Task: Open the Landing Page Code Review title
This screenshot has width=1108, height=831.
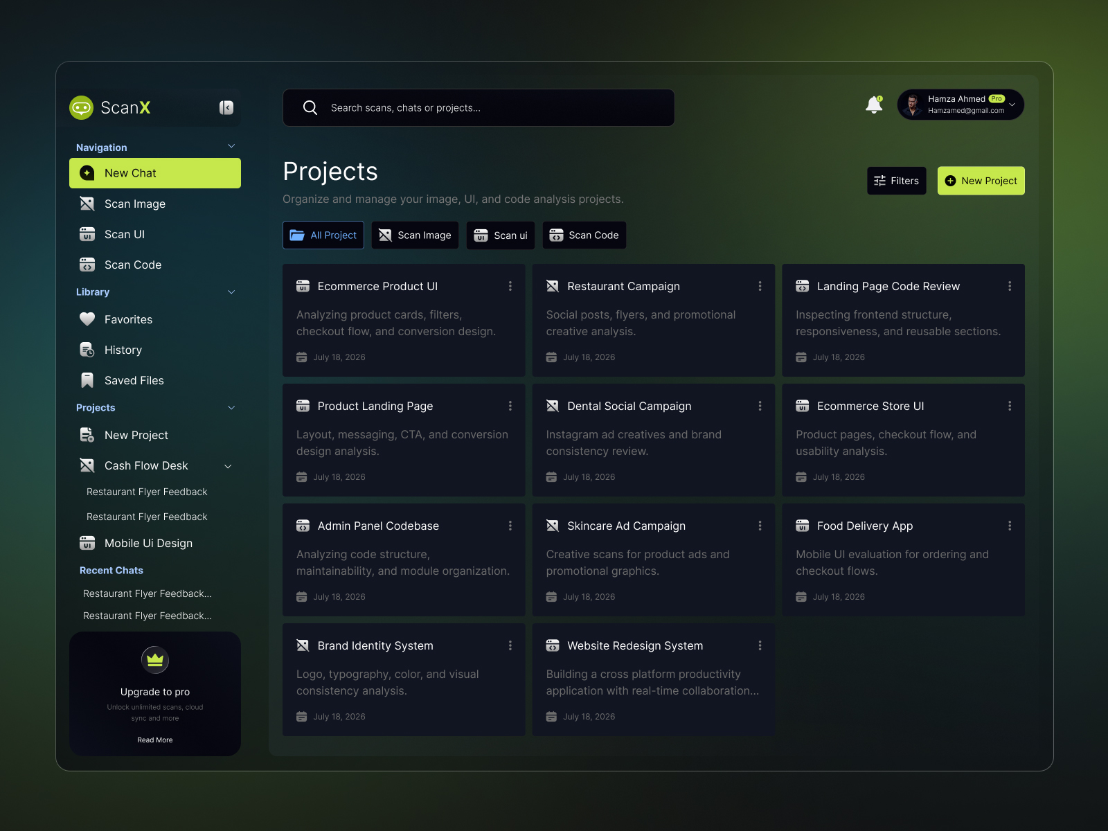Action: (x=888, y=286)
